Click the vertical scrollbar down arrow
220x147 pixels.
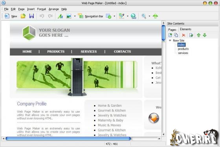coord(163,134)
